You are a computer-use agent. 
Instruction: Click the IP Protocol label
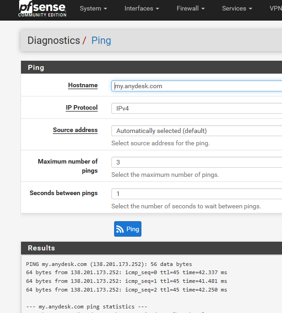pos(82,107)
